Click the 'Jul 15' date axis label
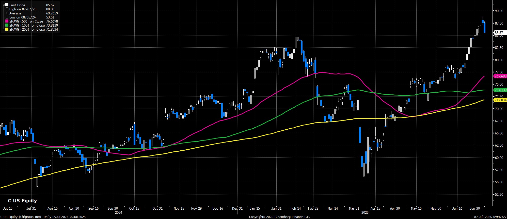 tap(8, 208)
